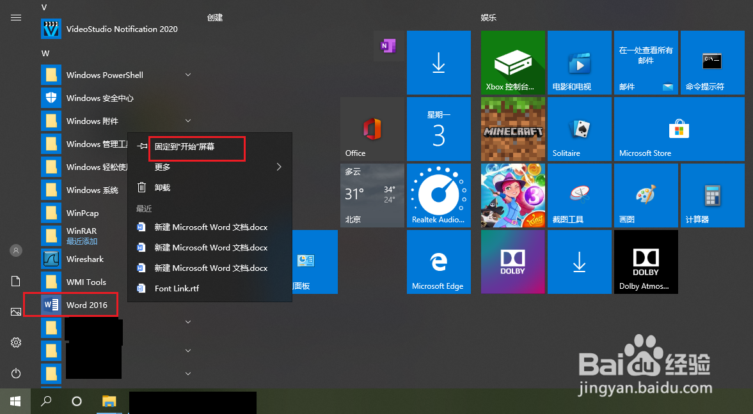Open the 北京 weather tile
The width and height of the screenshot is (753, 414).
click(x=372, y=195)
